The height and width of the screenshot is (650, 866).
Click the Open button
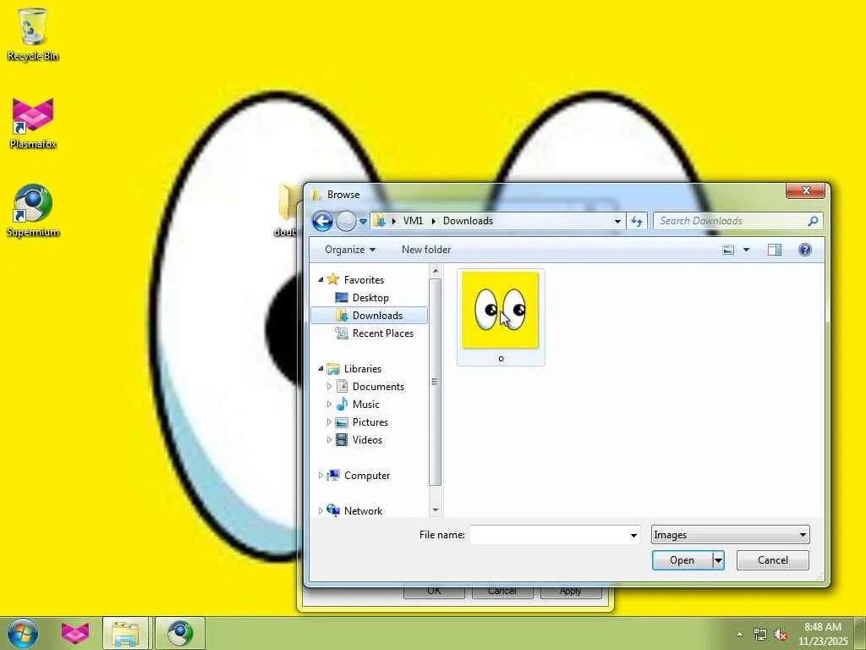click(682, 560)
